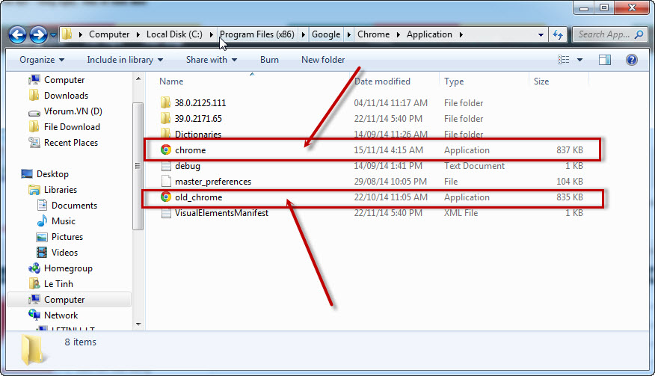The width and height of the screenshot is (655, 376).
Task: Expand arrow after Application in breadcrumb
Action: click(x=461, y=34)
